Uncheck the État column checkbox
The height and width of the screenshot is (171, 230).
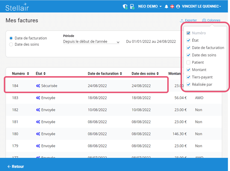[189, 40]
